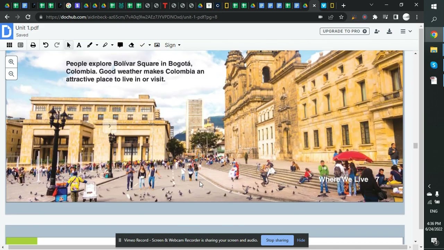Click the vertical scrollbar thumb
The image size is (444, 250).
[416, 146]
